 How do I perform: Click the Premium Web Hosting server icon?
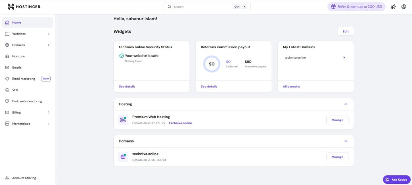123,120
